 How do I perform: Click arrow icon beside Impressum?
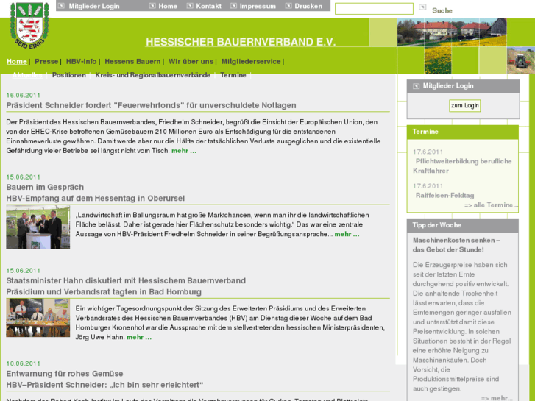[x=234, y=6]
